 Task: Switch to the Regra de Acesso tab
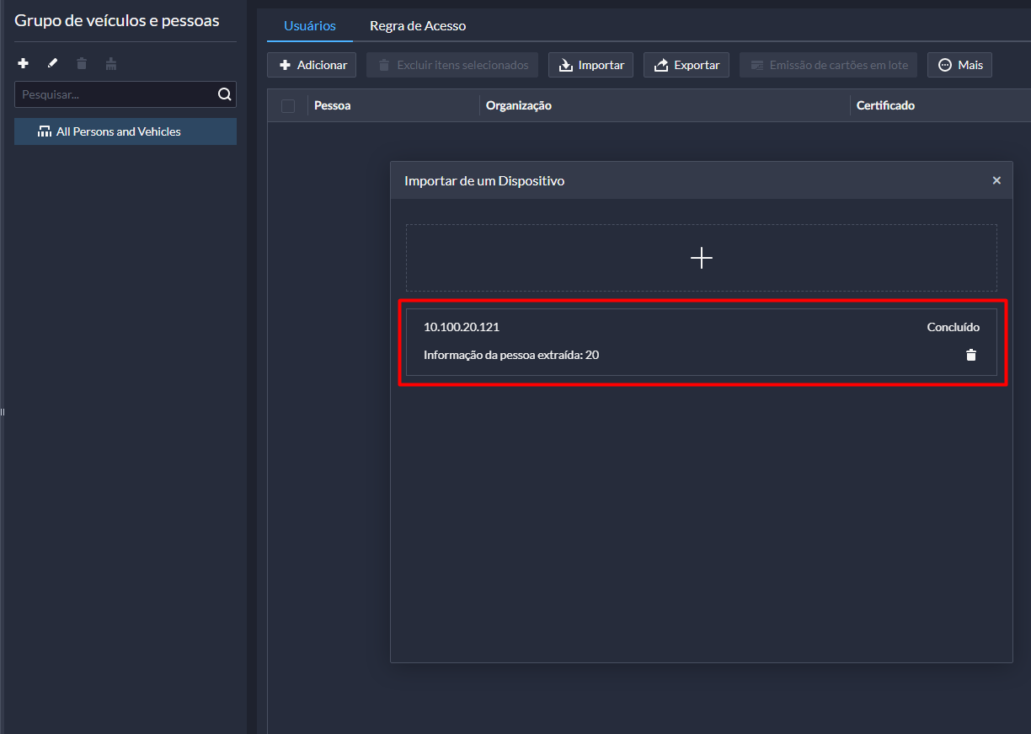(417, 26)
